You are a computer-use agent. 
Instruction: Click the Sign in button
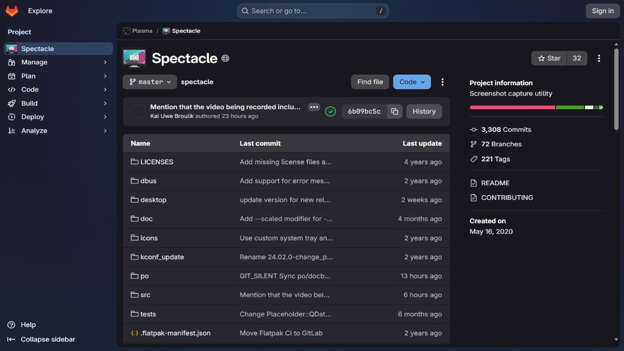pyautogui.click(x=603, y=11)
